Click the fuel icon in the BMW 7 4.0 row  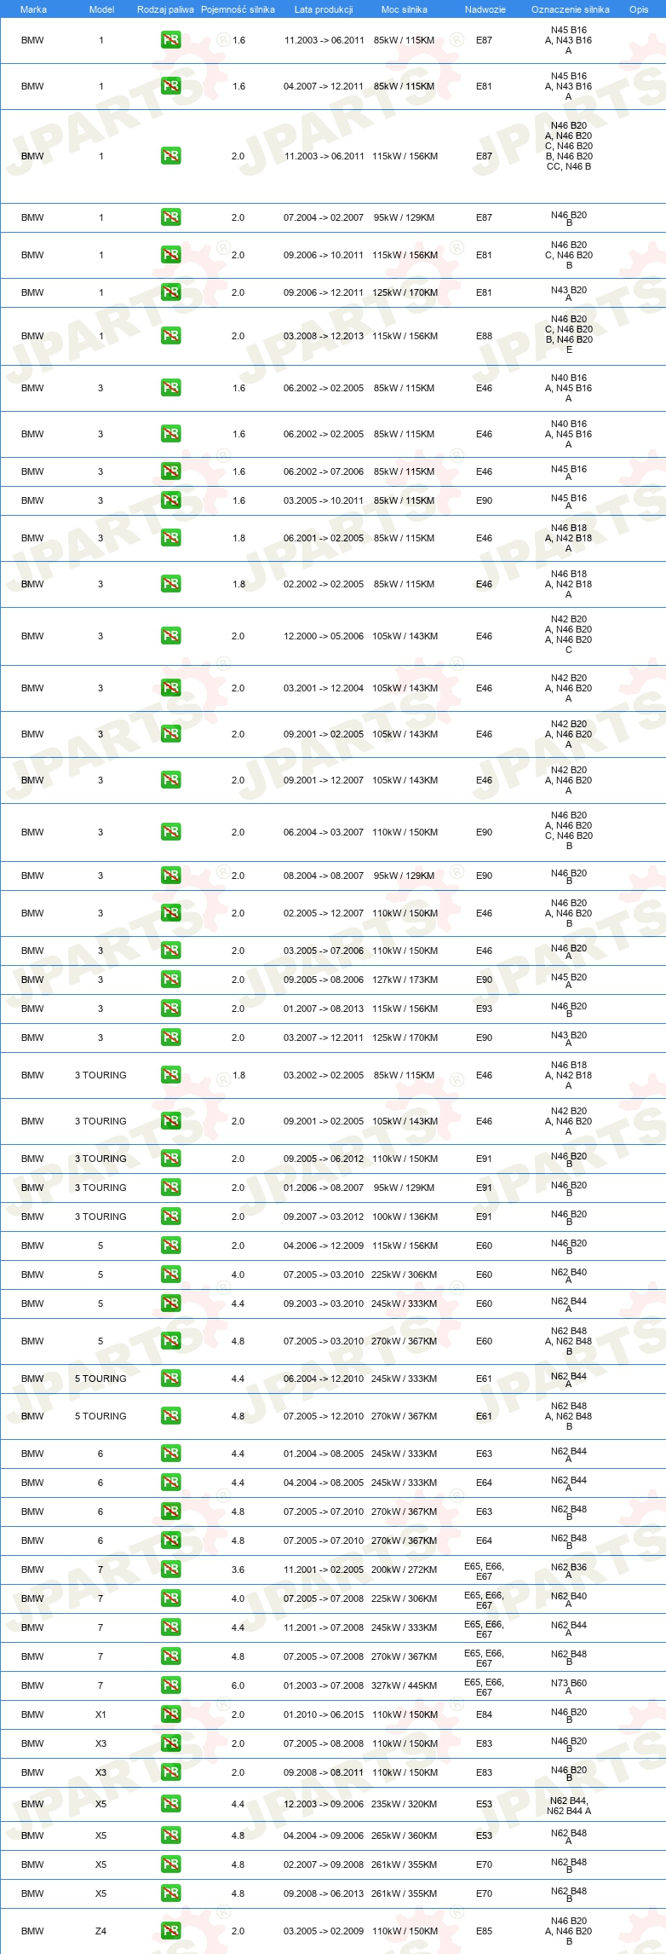coord(170,1598)
